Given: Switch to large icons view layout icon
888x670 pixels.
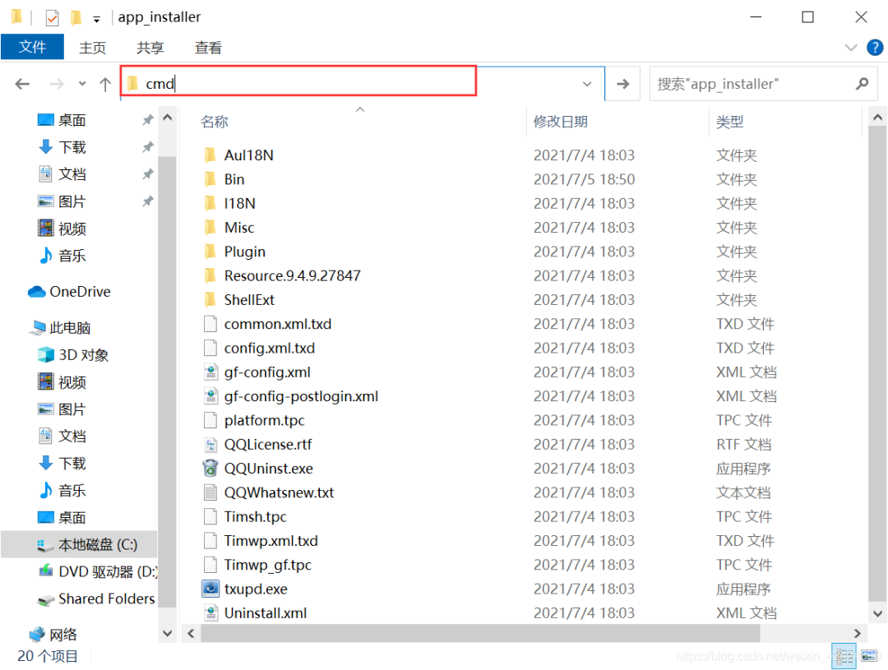Looking at the screenshot, I should (869, 656).
